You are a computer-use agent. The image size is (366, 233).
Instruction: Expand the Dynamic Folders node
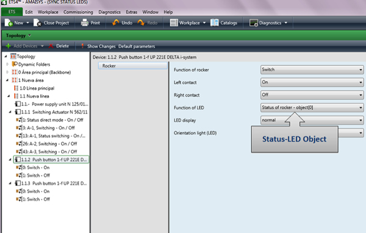coord(7,64)
